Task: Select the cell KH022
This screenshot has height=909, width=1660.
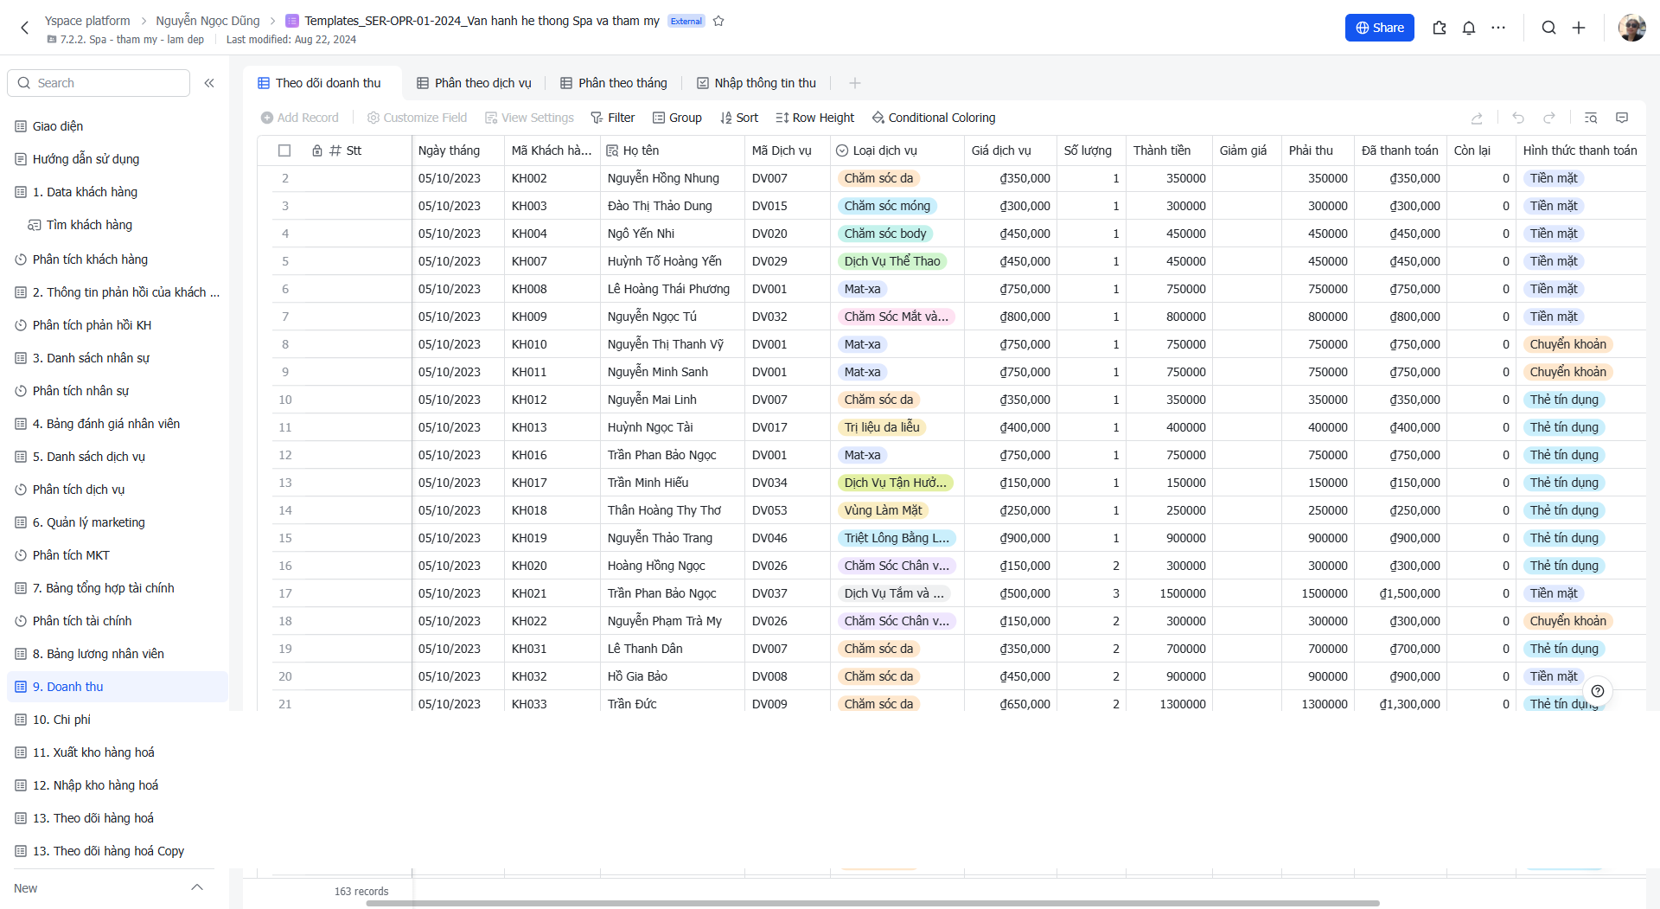Action: click(x=552, y=621)
